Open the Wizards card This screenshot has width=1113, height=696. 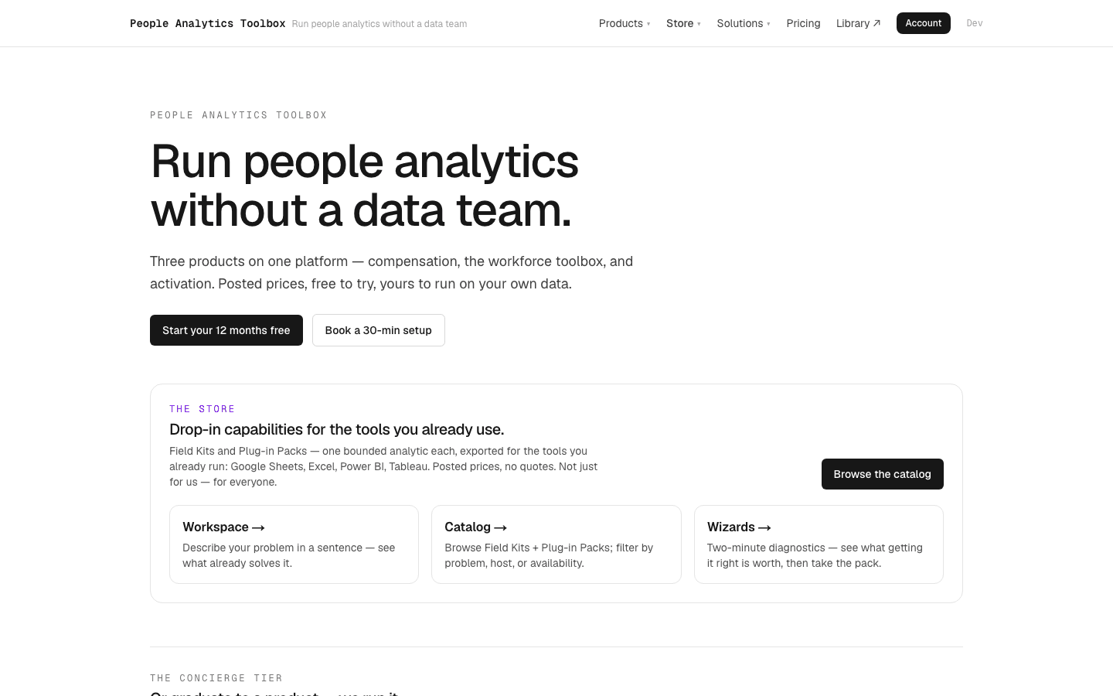click(819, 544)
